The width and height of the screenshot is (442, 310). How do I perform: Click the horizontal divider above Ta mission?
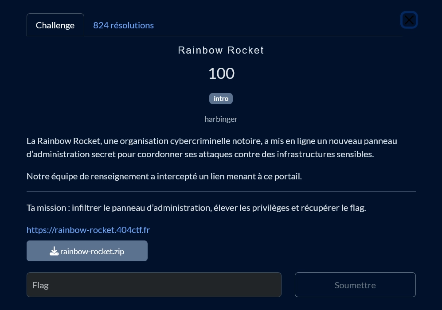coord(221,192)
